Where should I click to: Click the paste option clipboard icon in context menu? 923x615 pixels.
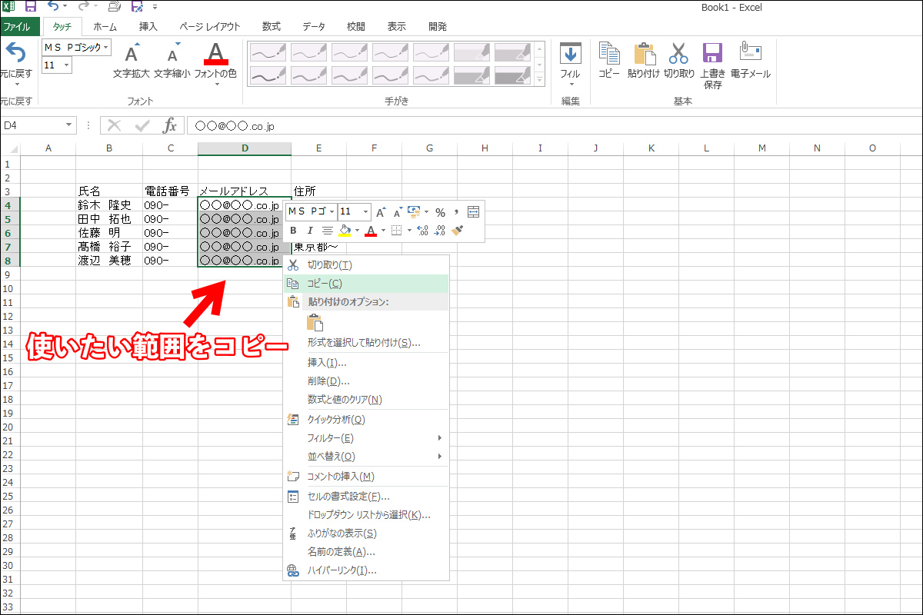315,323
